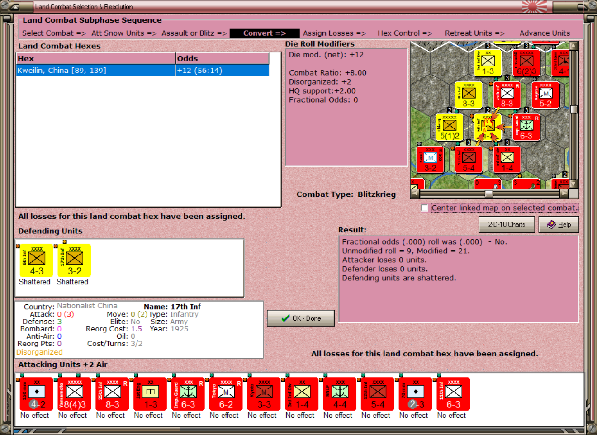The height and width of the screenshot is (435, 597).
Task: Click Disorganized status in unit details
Action: (39, 352)
